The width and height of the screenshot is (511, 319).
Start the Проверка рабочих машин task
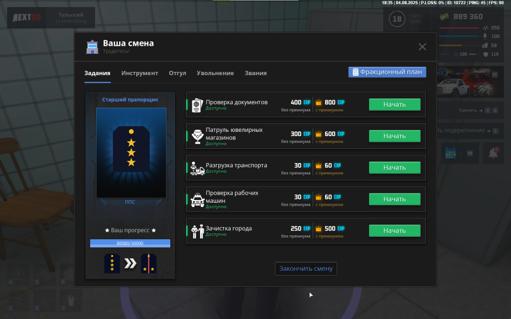pyautogui.click(x=395, y=199)
